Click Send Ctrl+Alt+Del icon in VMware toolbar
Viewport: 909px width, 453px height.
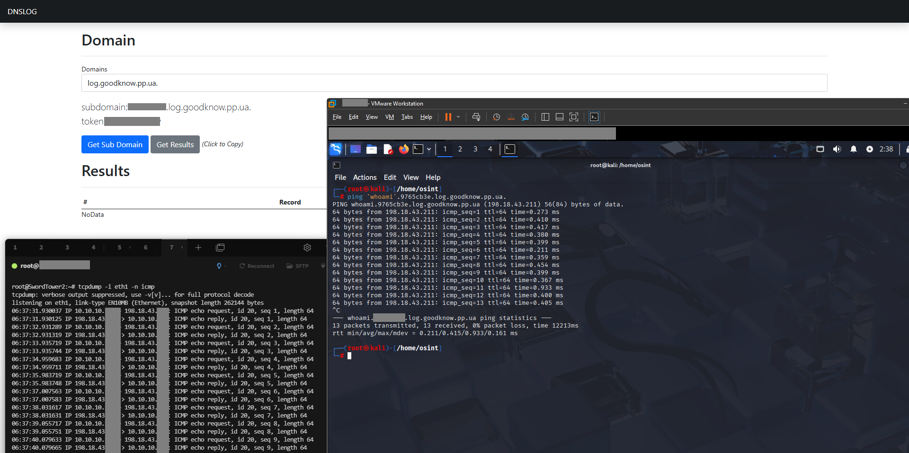pos(476,117)
